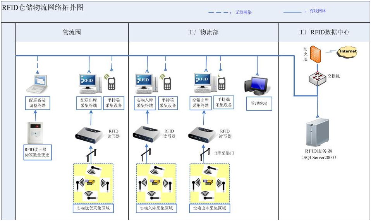The width and height of the screenshot is (371, 221).
Task: Select the RFID服务器 server tower icon
Action: (317, 133)
